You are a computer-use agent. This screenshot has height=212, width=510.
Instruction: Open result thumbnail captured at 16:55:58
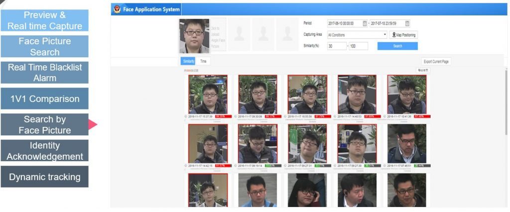[307, 94]
